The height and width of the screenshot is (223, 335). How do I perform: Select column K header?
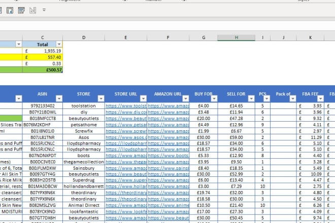310,38
